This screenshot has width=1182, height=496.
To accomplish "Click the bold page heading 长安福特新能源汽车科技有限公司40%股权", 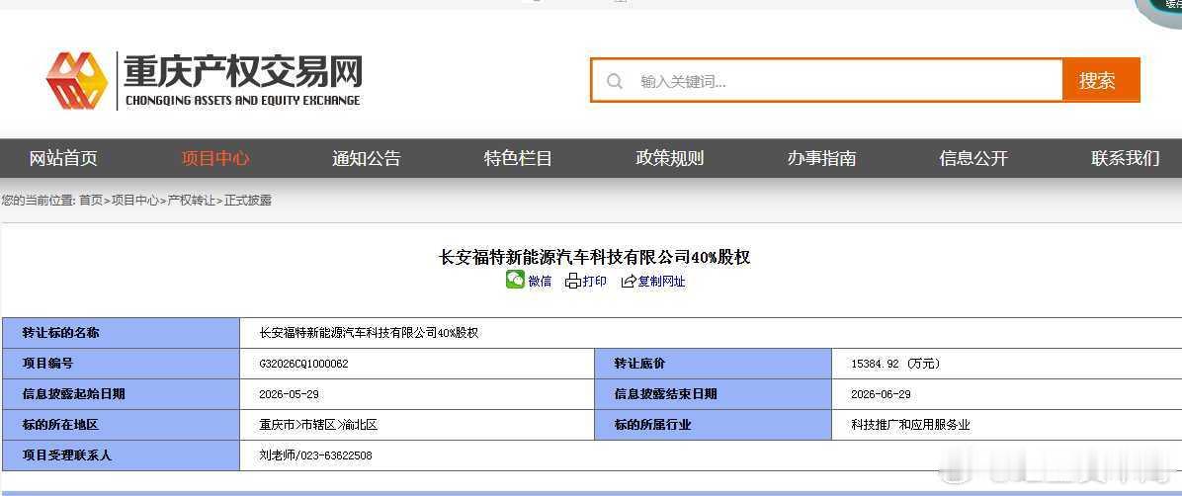I will [594, 257].
